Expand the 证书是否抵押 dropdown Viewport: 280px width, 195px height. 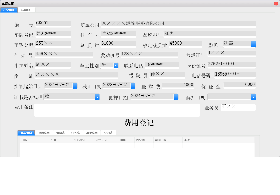click(97, 97)
